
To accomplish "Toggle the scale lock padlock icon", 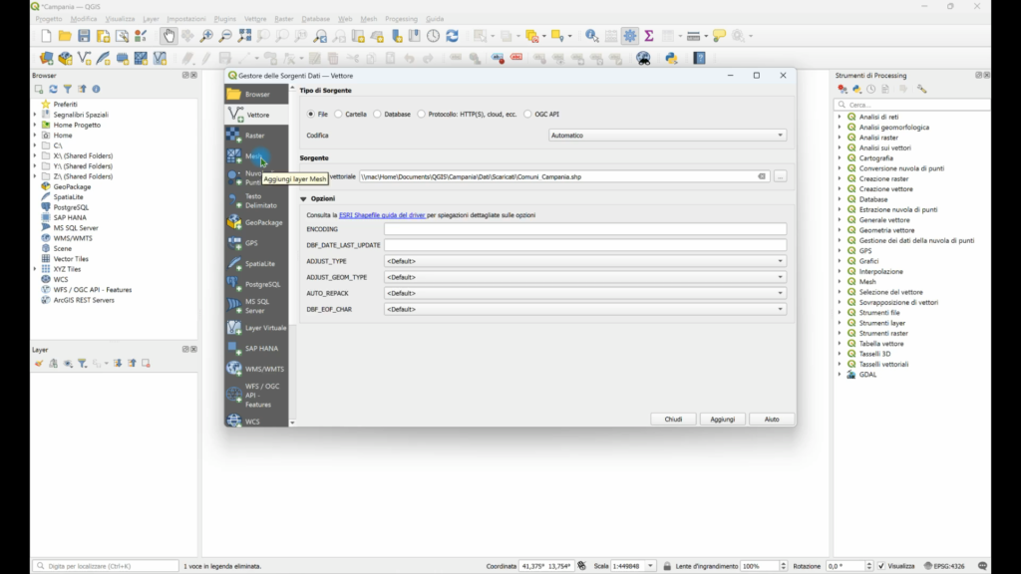I will (667, 566).
